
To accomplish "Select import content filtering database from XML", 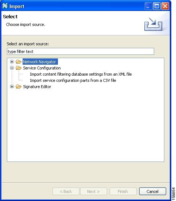I will pyautogui.click(x=81, y=74).
